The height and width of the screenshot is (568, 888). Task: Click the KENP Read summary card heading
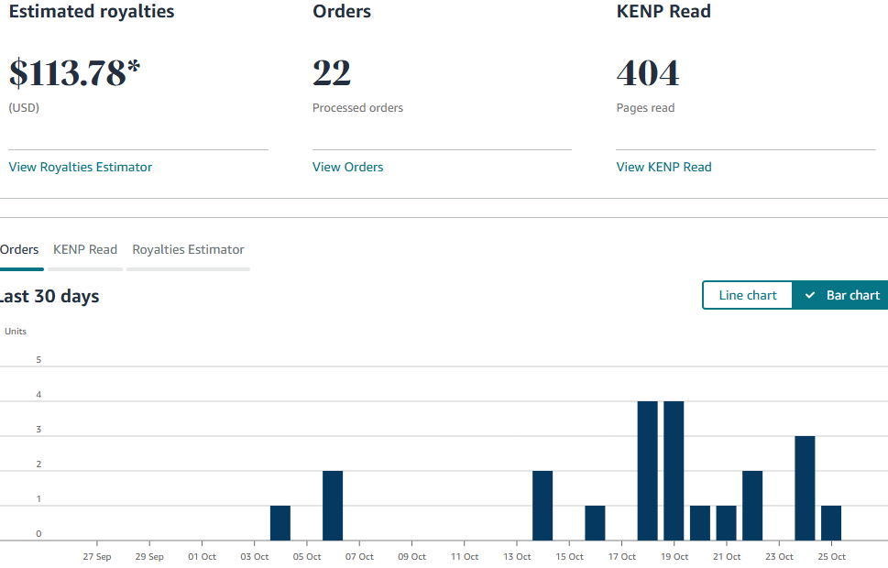[x=663, y=11]
